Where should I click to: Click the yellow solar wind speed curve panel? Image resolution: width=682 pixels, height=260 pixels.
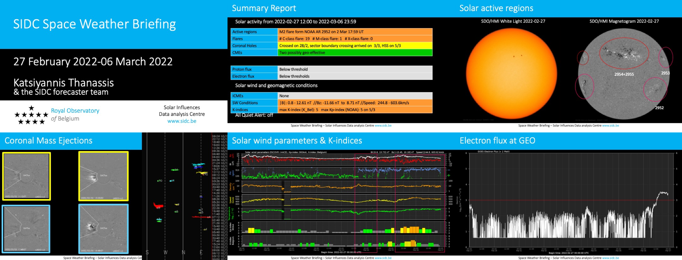point(343,200)
